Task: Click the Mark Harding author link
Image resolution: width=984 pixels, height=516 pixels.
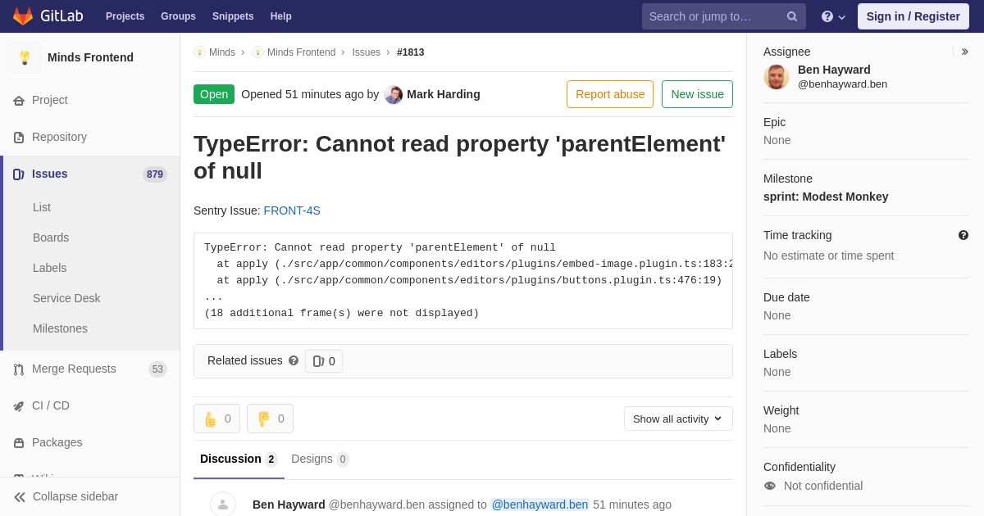Action: [x=444, y=94]
